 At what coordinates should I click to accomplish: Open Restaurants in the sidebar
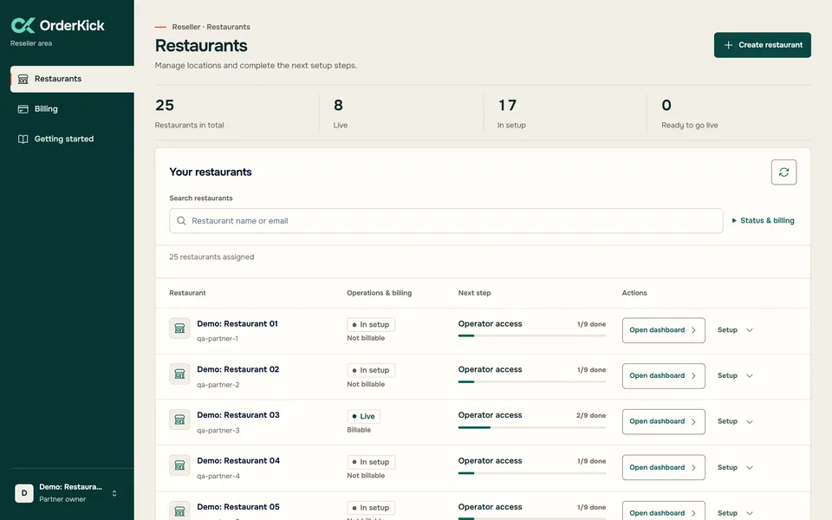pyautogui.click(x=72, y=79)
